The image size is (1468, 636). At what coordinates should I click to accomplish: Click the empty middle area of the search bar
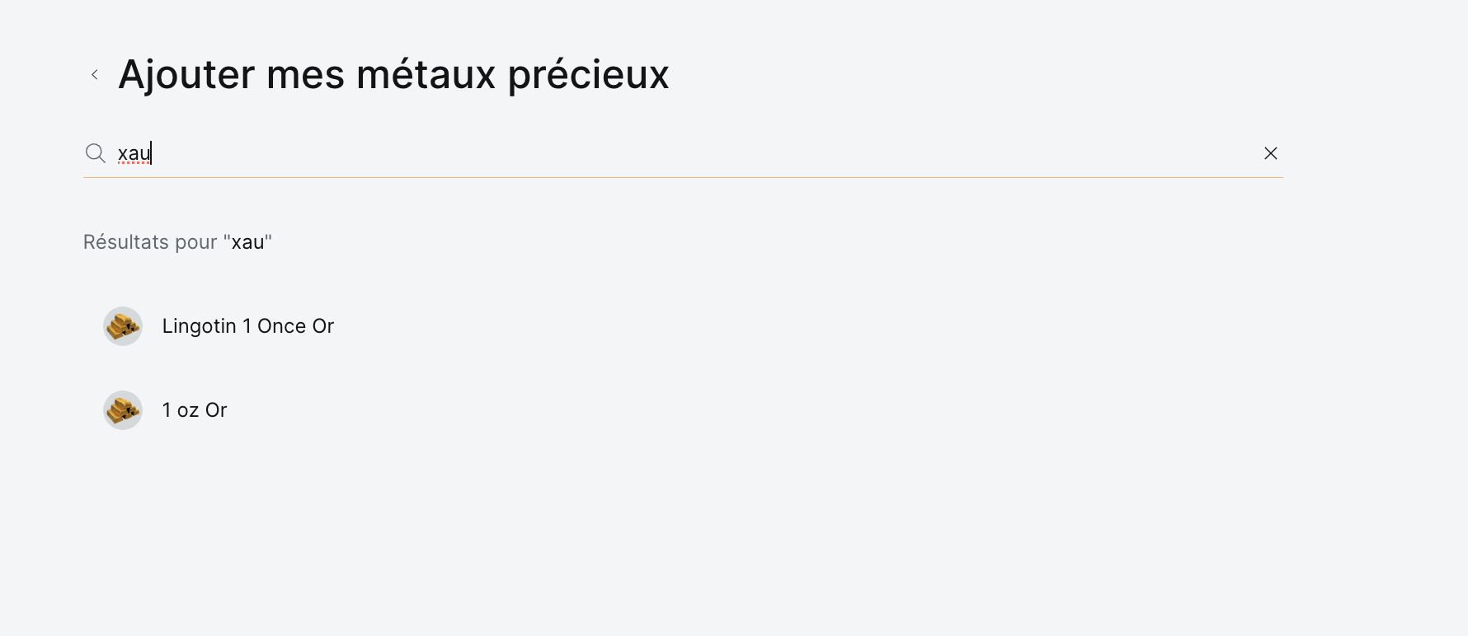(701, 154)
